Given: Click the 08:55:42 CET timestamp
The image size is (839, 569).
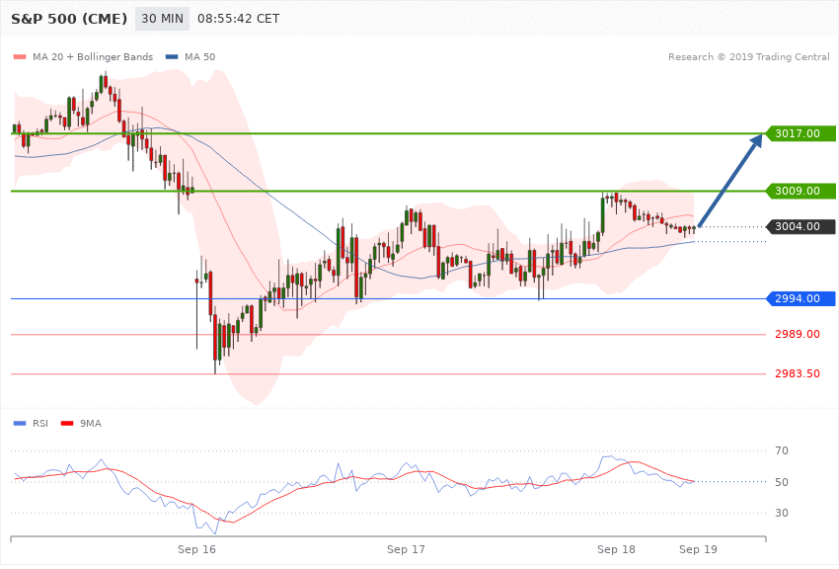Looking at the screenshot, I should (x=239, y=19).
